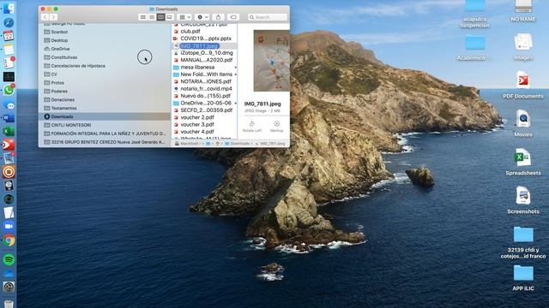Open the Screenshots stack on desktop
The width and height of the screenshot is (549, 308).
pos(523,199)
